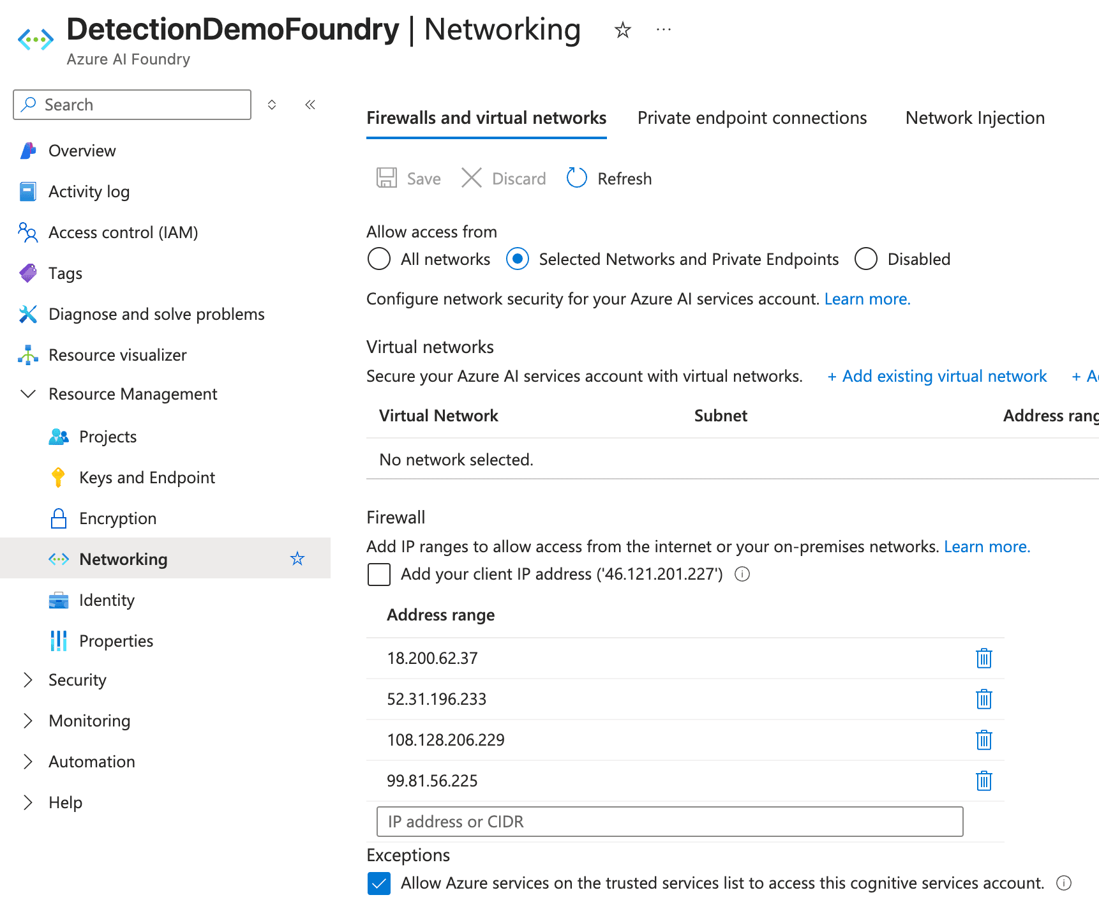
Task: Click the Overview icon in sidebar
Action: [x=28, y=151]
